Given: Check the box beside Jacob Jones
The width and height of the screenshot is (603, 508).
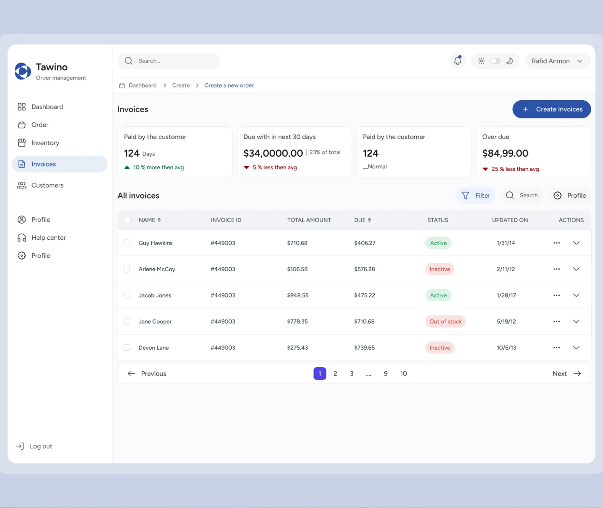Looking at the screenshot, I should tap(127, 295).
